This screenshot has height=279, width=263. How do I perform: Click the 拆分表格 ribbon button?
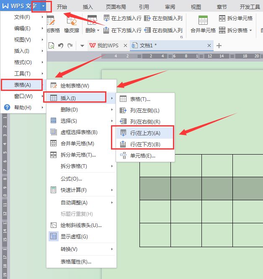233,31
